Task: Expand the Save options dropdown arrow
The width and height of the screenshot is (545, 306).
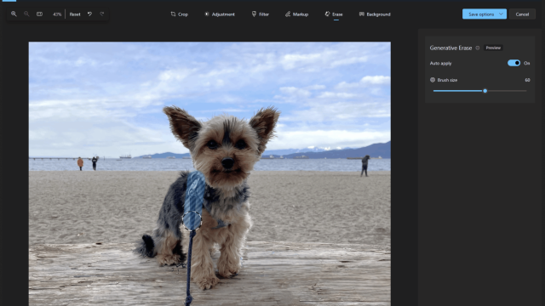Action: click(x=502, y=14)
